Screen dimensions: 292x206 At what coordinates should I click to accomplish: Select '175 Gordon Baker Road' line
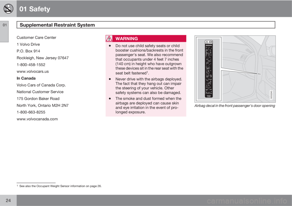(x=38, y=99)
